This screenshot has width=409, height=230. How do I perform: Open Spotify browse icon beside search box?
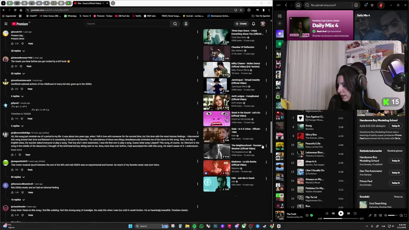(x=356, y=5)
